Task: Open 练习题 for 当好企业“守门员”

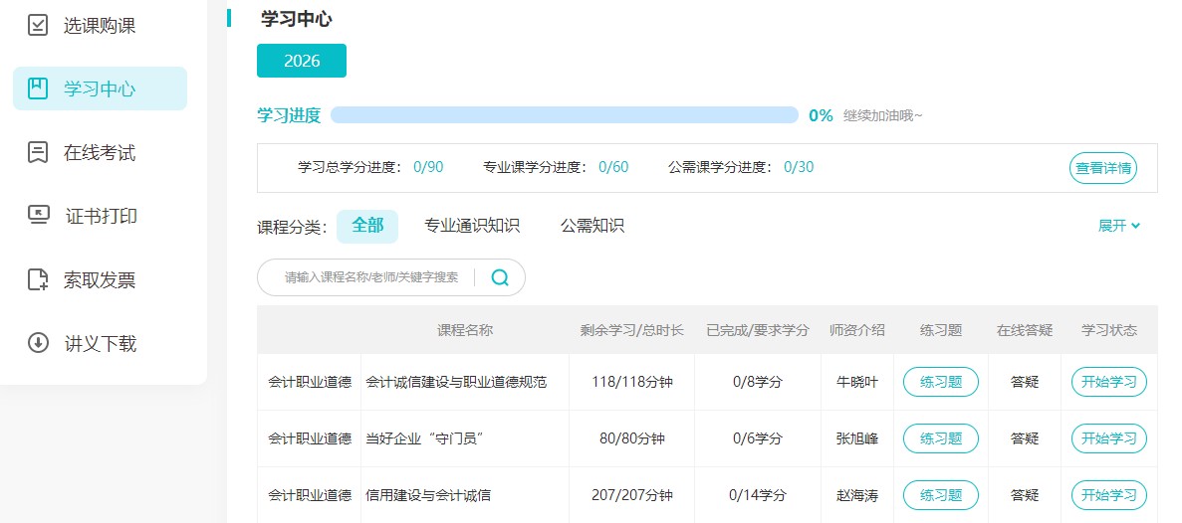Action: tap(940, 438)
